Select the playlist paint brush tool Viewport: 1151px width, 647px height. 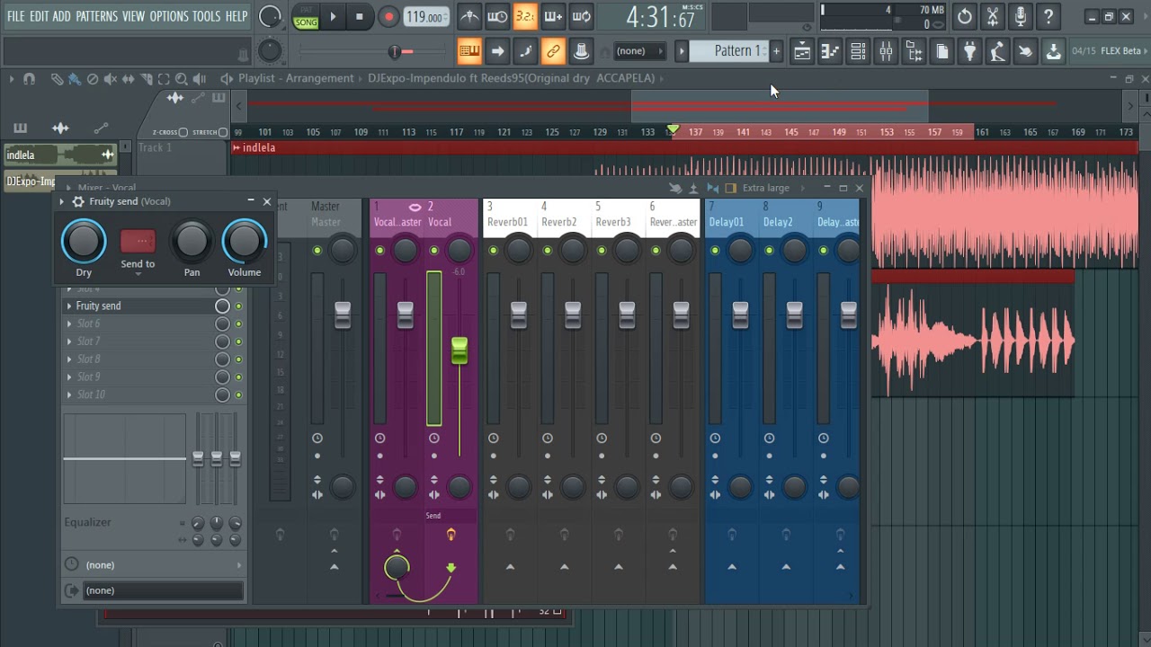coord(75,79)
